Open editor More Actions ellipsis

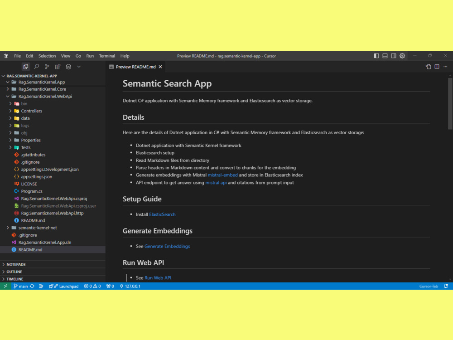point(445,67)
